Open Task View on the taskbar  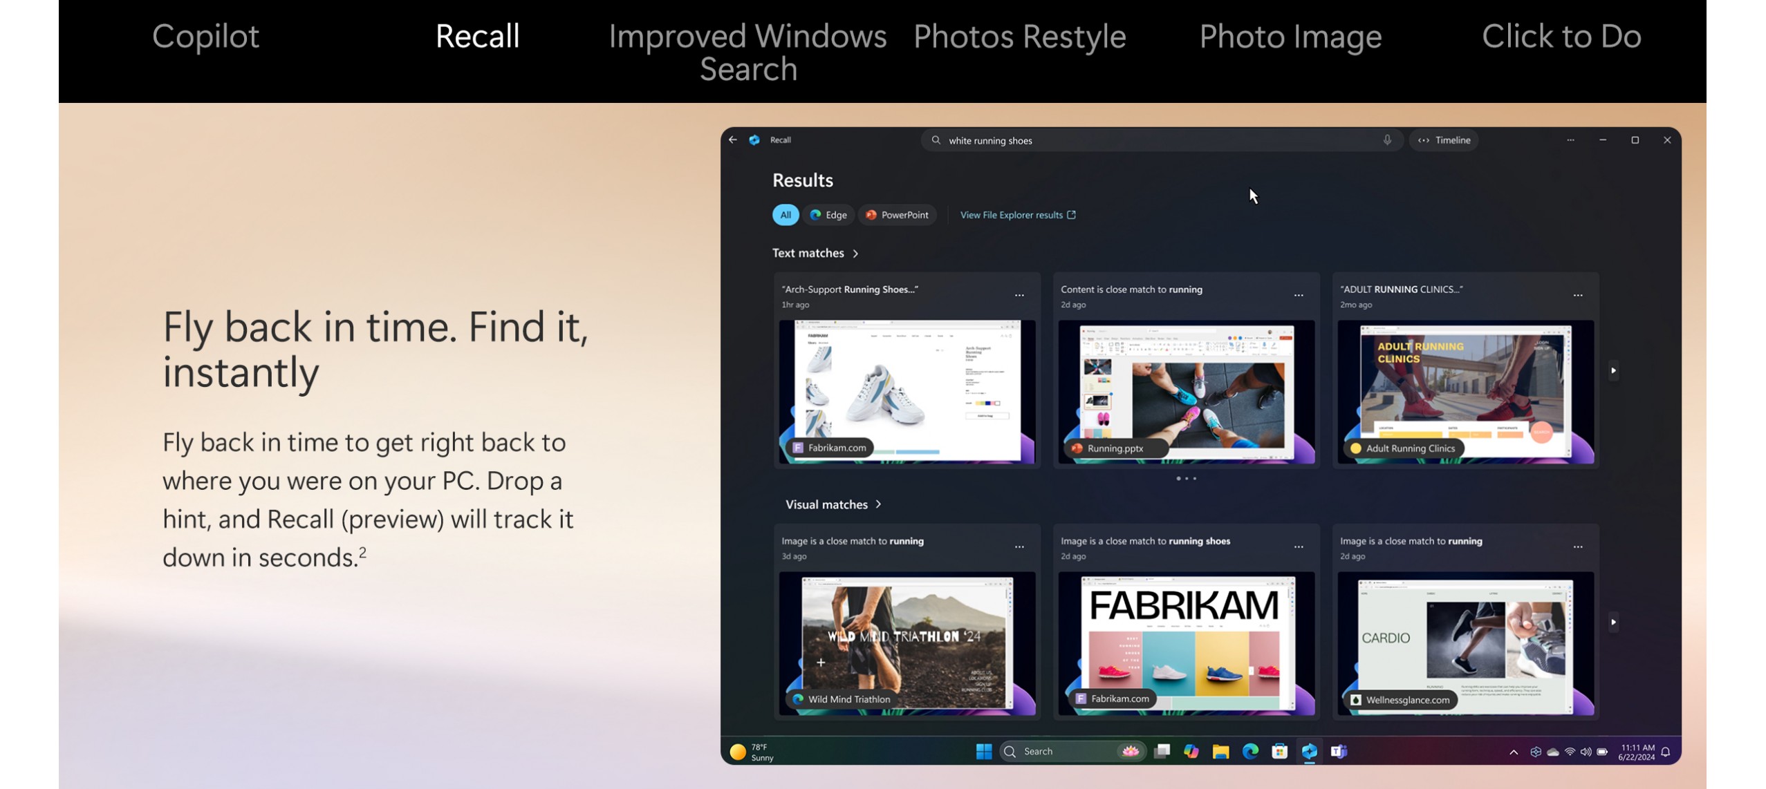click(1162, 751)
